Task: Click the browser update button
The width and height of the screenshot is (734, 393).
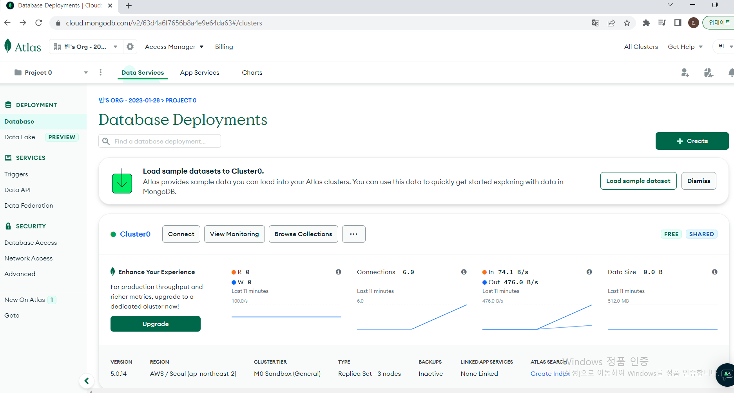Action: point(718,23)
